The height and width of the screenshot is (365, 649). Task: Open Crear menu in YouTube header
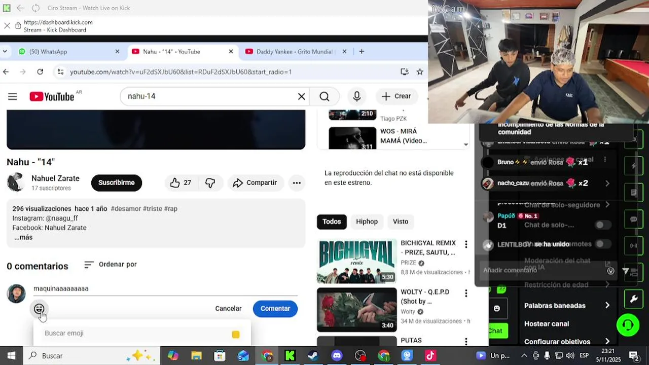tap(396, 96)
